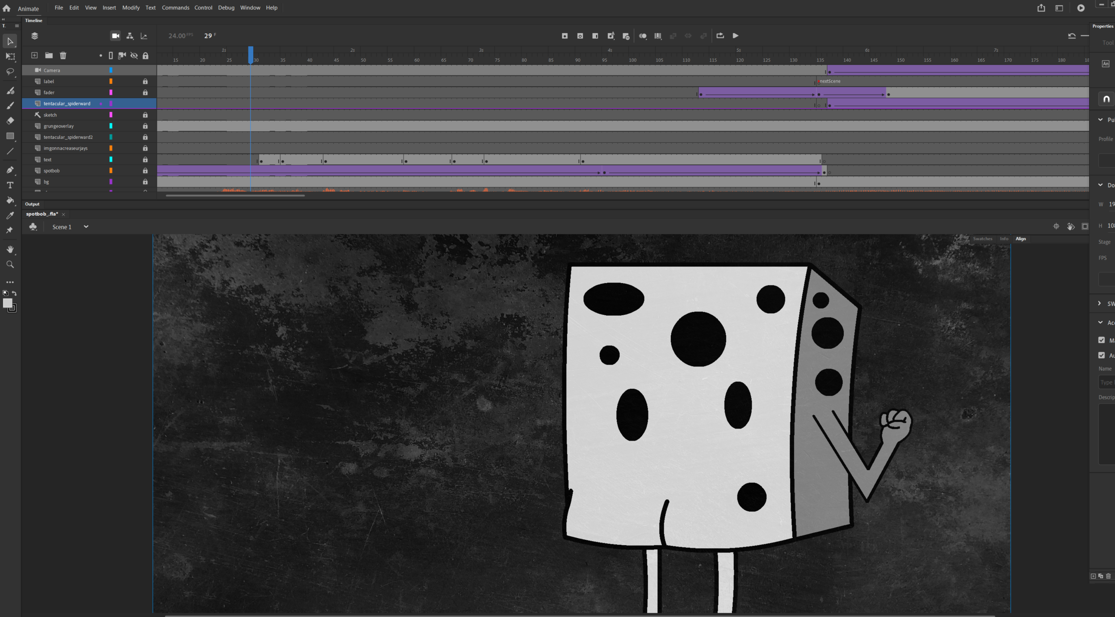Toggle show all layers as outlines
The height and width of the screenshot is (617, 1115).
[x=111, y=56]
